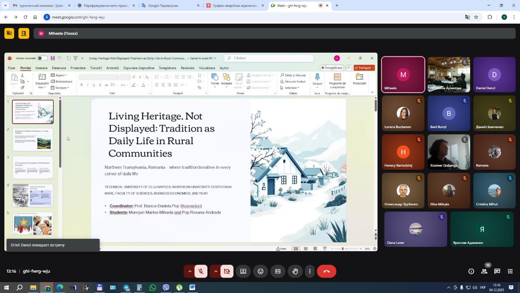Raise your hand in the meeting
Image resolution: width=520 pixels, height=293 pixels.
pos(295,272)
